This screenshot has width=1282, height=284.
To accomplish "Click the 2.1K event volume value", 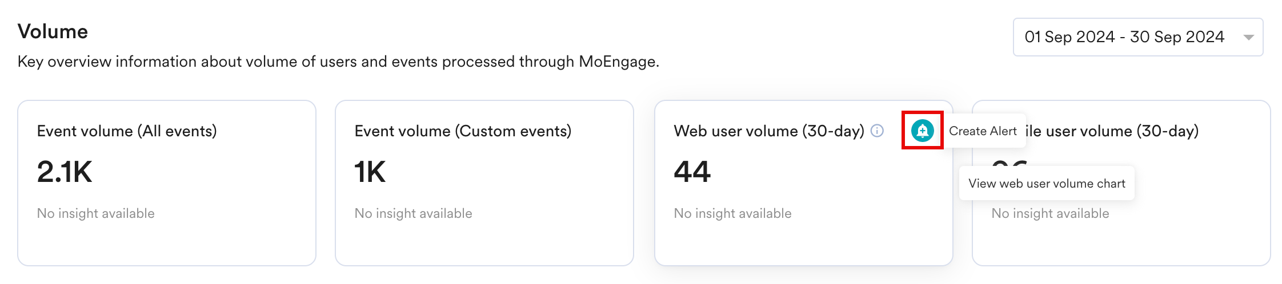I will (65, 172).
